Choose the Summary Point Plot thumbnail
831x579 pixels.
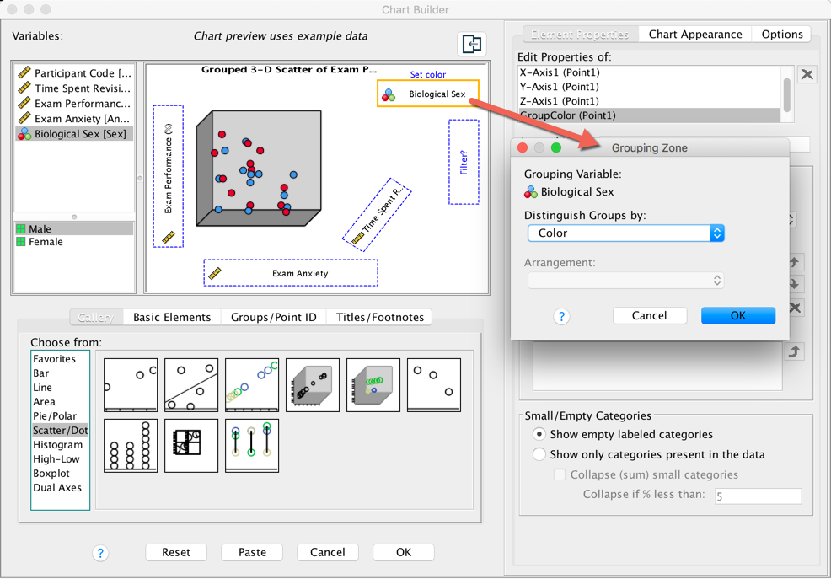coord(434,385)
